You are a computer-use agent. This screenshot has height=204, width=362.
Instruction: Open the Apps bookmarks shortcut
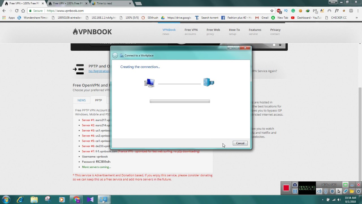pos(8,18)
